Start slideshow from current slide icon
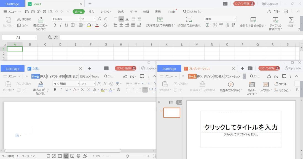Screen dimensions: 303x159 coord(231,84)
